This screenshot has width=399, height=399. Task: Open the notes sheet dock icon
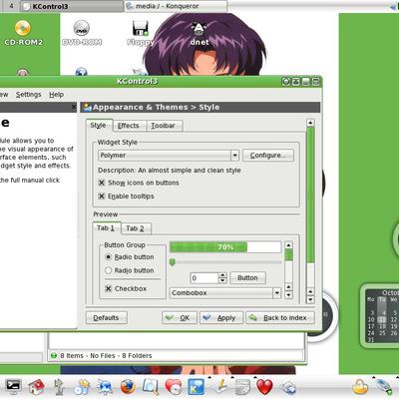[242, 387]
